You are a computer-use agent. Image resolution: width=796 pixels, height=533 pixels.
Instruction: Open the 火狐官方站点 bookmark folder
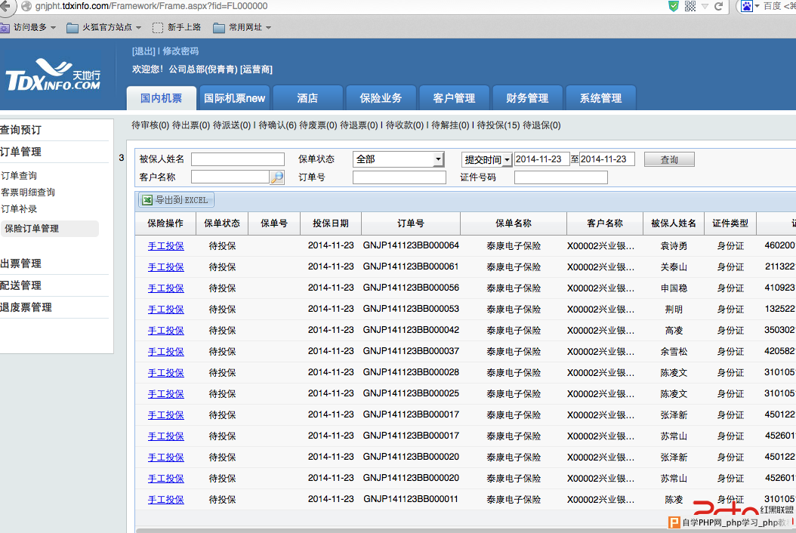[104, 27]
